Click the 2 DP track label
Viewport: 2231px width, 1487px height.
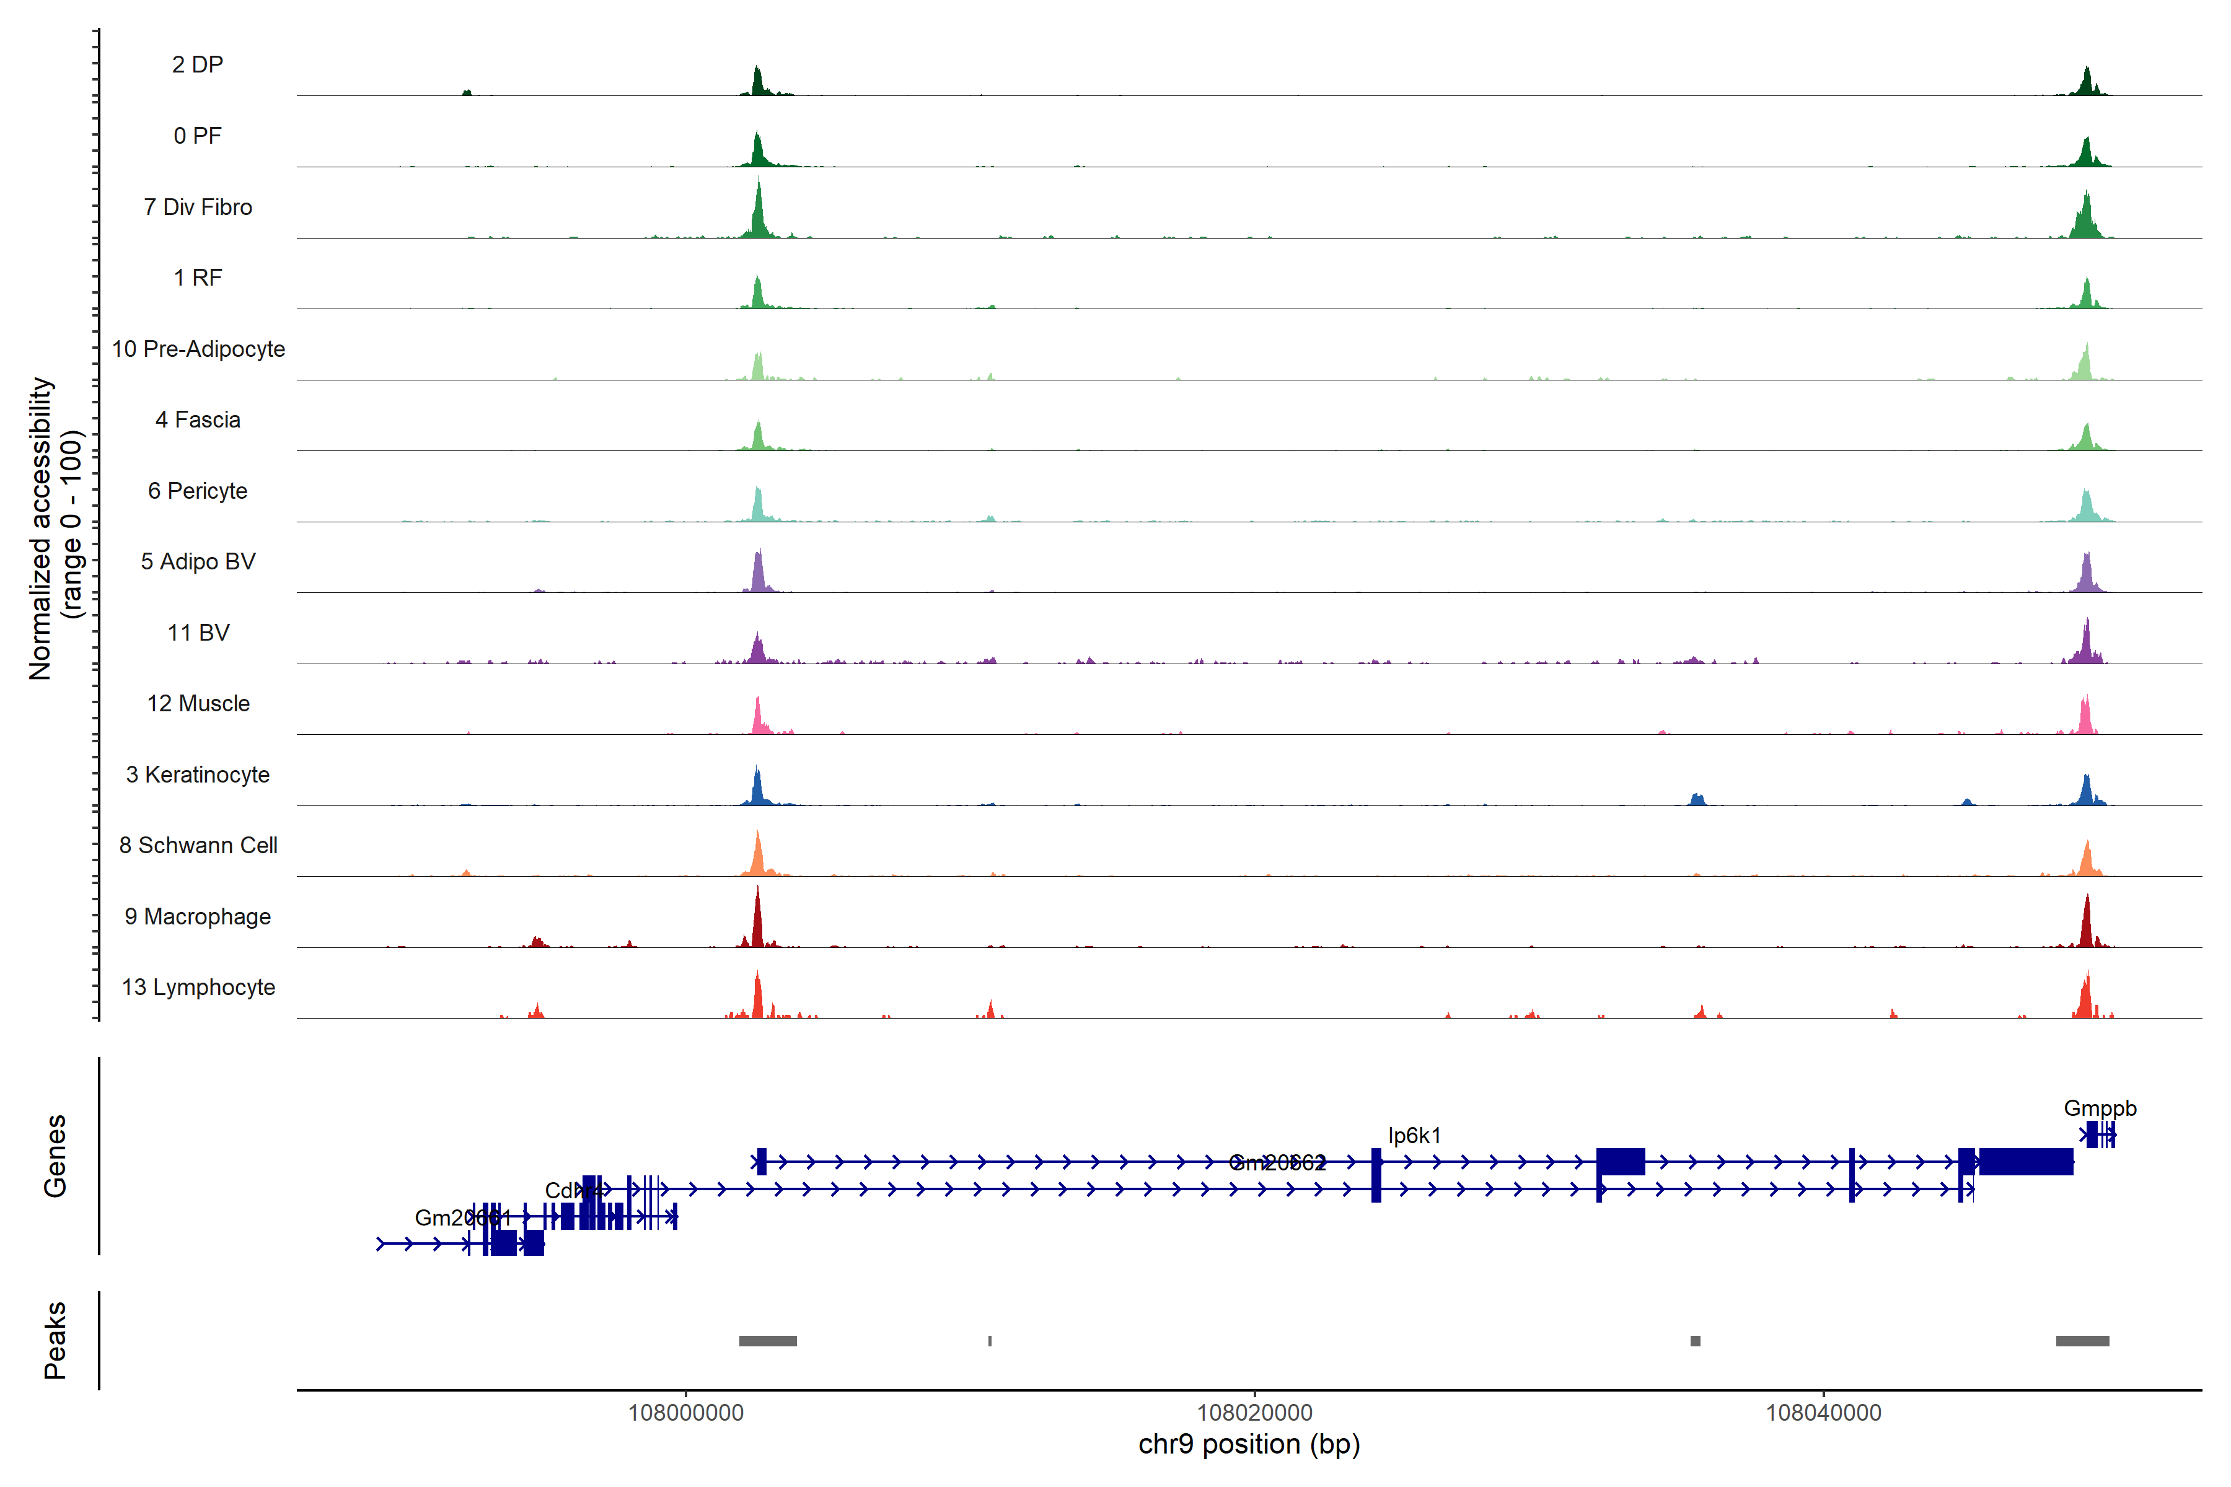[x=197, y=64]
